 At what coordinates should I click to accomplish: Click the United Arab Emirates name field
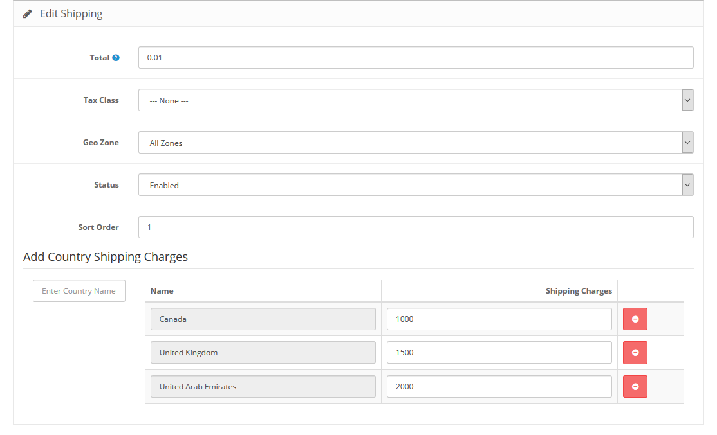pyautogui.click(x=263, y=387)
